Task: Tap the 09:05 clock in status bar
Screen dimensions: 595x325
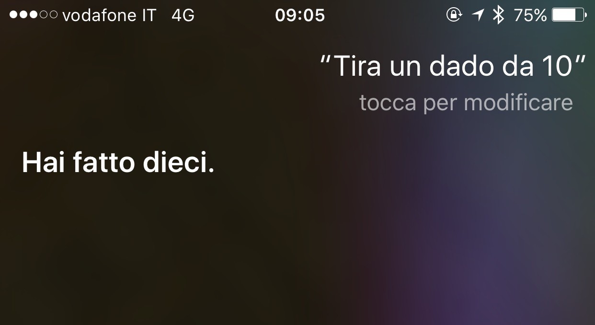Action: 300,16
